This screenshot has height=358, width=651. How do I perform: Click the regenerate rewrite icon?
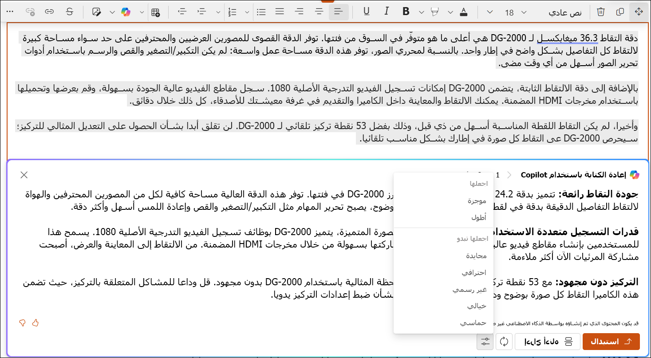point(504,342)
